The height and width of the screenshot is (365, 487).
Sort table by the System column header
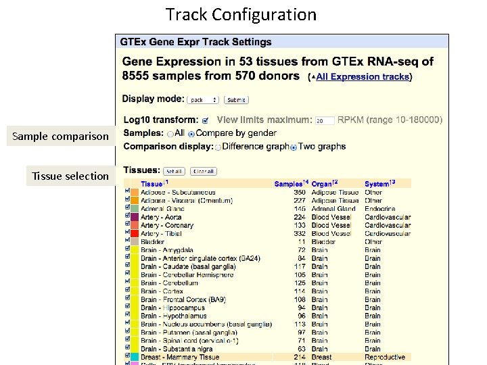(377, 184)
